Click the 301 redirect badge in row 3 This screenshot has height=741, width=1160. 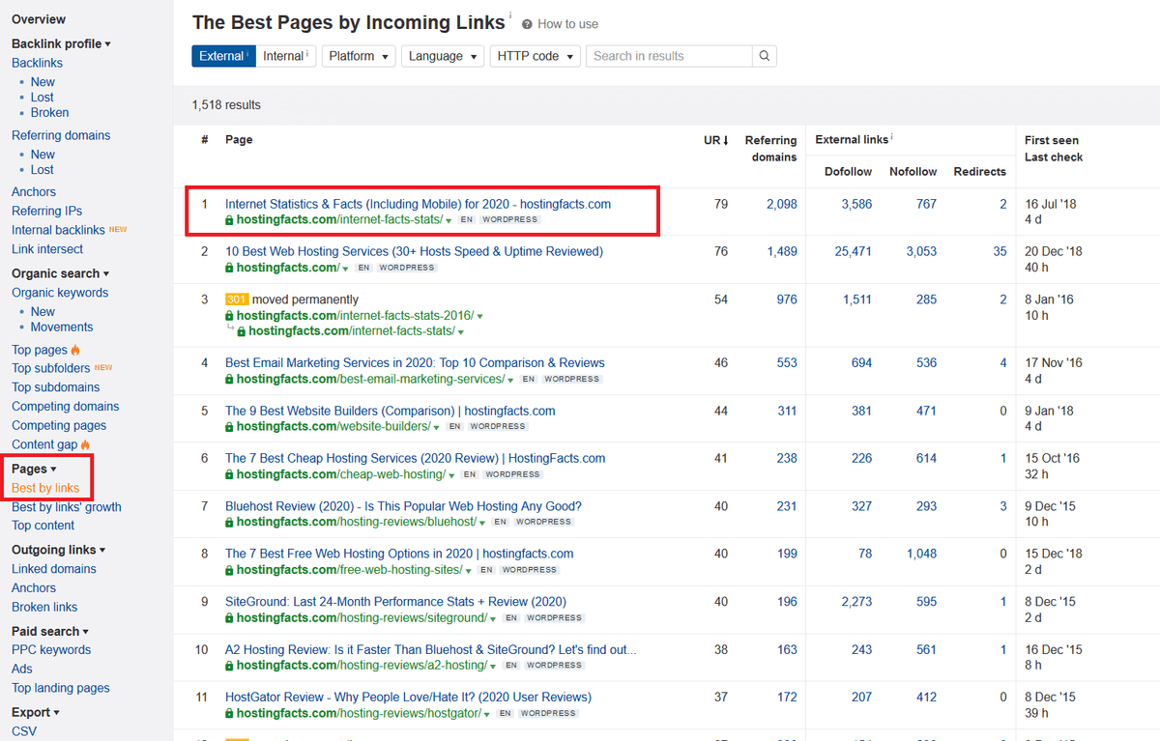coord(237,299)
